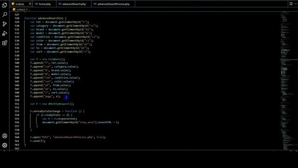Click the 'var category' declaration line

pos(64,26)
